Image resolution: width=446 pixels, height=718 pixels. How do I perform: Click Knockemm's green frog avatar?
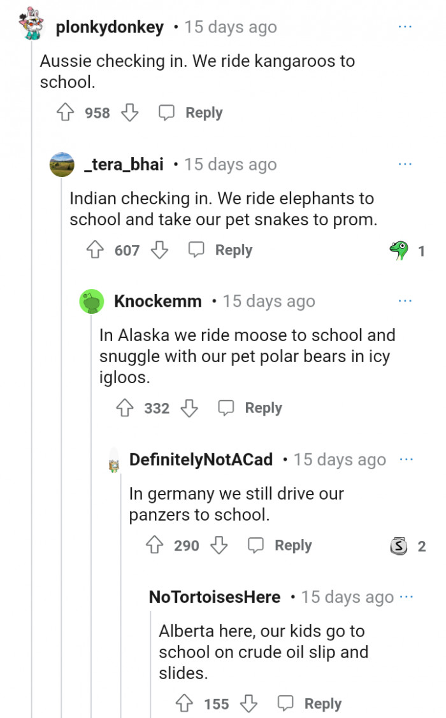point(92,301)
